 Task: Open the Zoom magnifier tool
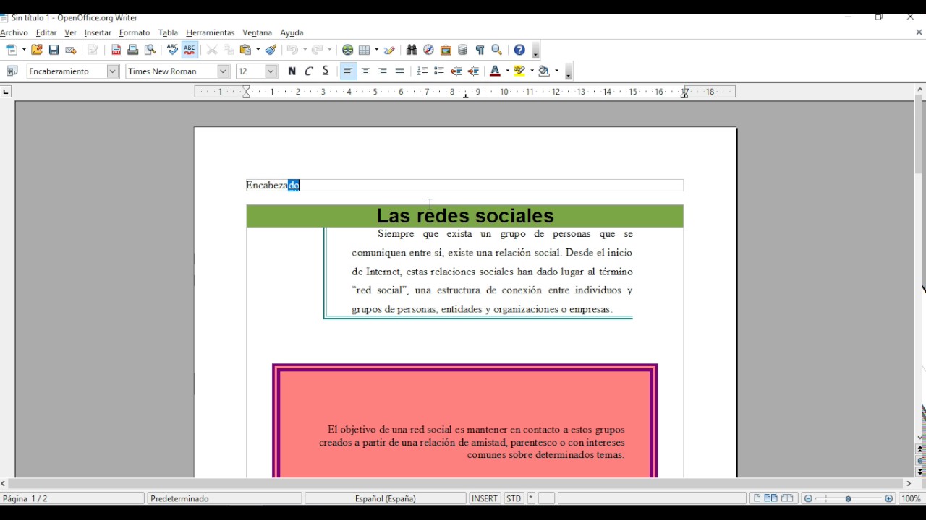tap(497, 50)
